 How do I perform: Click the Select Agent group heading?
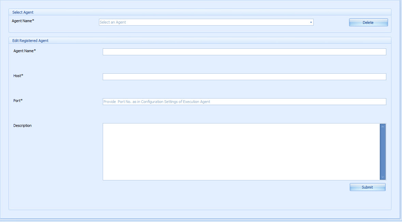[23, 12]
